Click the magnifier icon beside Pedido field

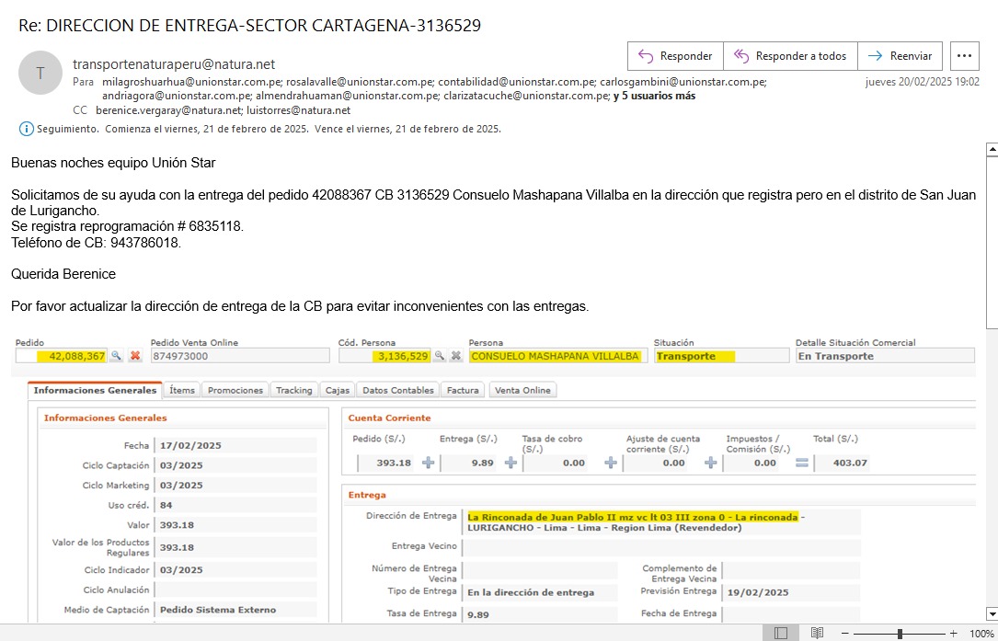coord(117,356)
